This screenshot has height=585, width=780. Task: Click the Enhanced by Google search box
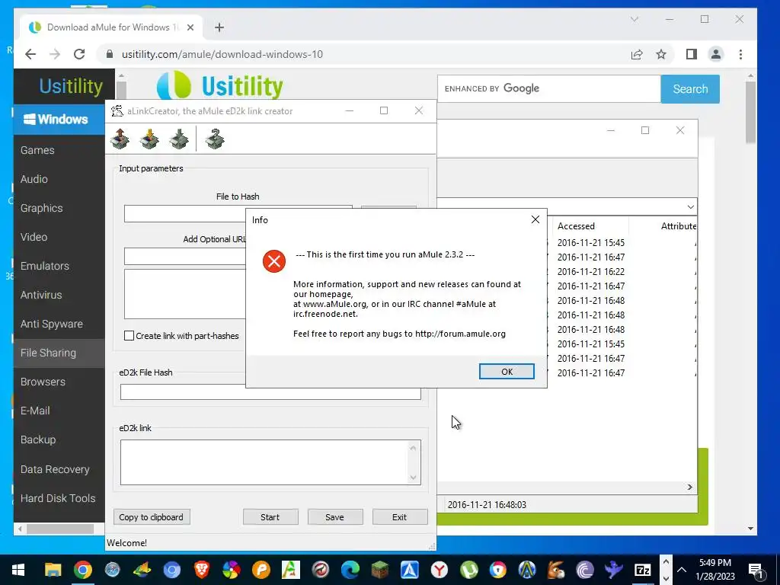coord(549,88)
